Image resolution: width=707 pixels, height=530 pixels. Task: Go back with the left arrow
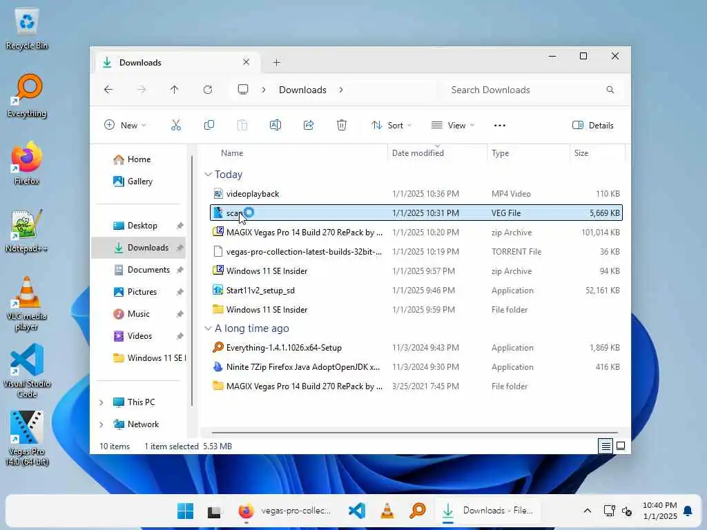pos(108,90)
